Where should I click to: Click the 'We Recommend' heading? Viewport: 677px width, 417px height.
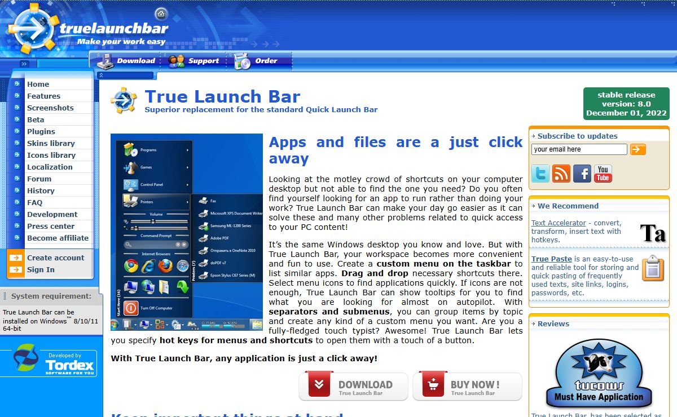click(x=568, y=206)
